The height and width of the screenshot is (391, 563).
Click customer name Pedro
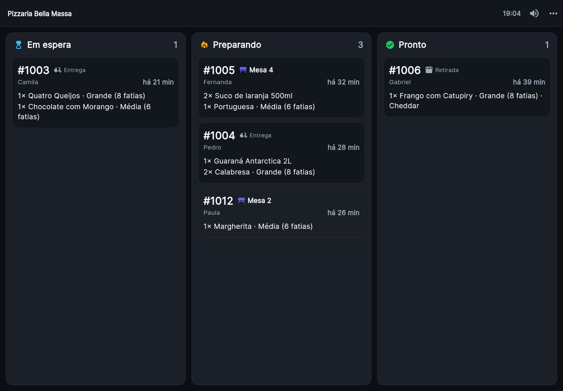click(x=212, y=147)
